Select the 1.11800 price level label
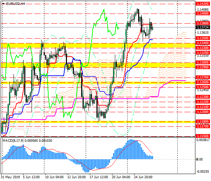Image resolution: width=211 pixels, height=181 pixels. (203, 121)
